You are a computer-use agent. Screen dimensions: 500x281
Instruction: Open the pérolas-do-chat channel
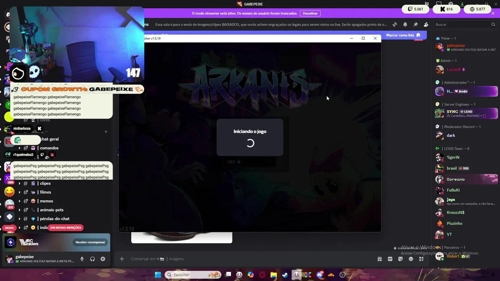point(55,219)
